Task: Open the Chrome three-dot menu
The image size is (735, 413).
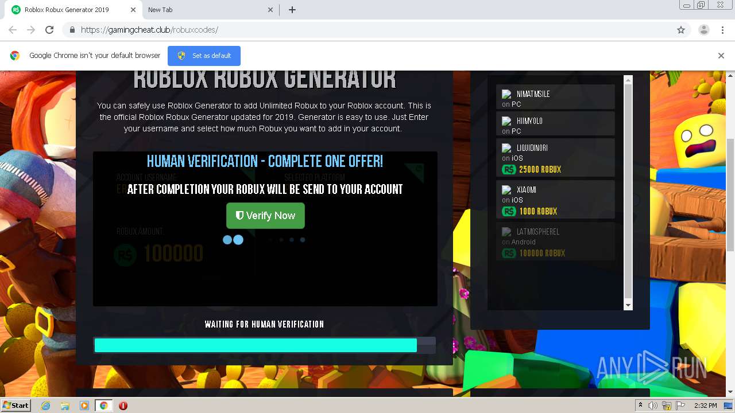Action: [x=722, y=30]
